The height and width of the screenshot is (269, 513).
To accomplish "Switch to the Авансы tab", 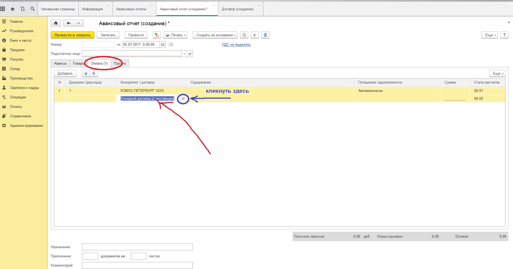I will click(60, 63).
